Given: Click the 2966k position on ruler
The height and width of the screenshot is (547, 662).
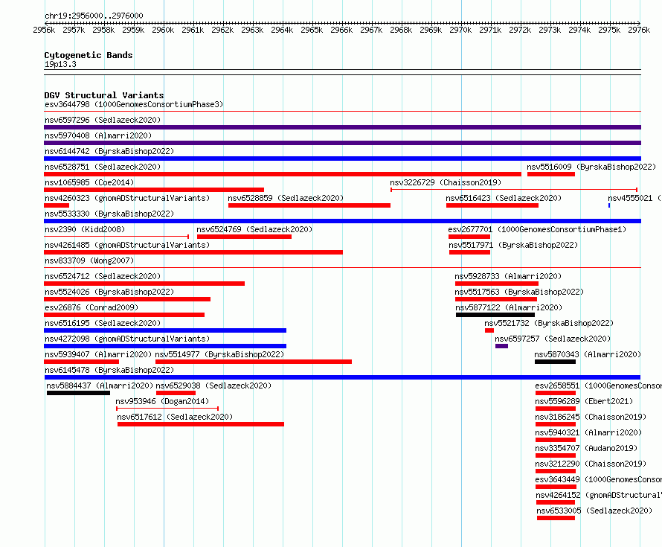Looking at the screenshot, I should tap(341, 30).
